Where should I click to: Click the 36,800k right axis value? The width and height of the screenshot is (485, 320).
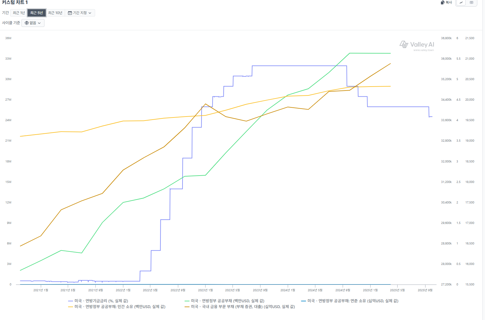click(x=446, y=38)
